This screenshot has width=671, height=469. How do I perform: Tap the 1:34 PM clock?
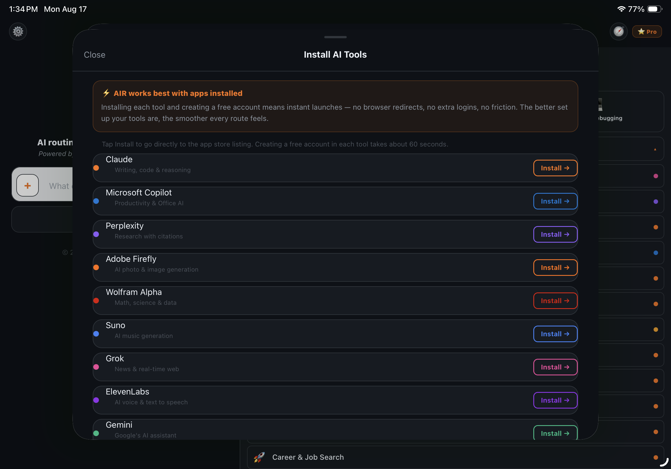coord(23,9)
